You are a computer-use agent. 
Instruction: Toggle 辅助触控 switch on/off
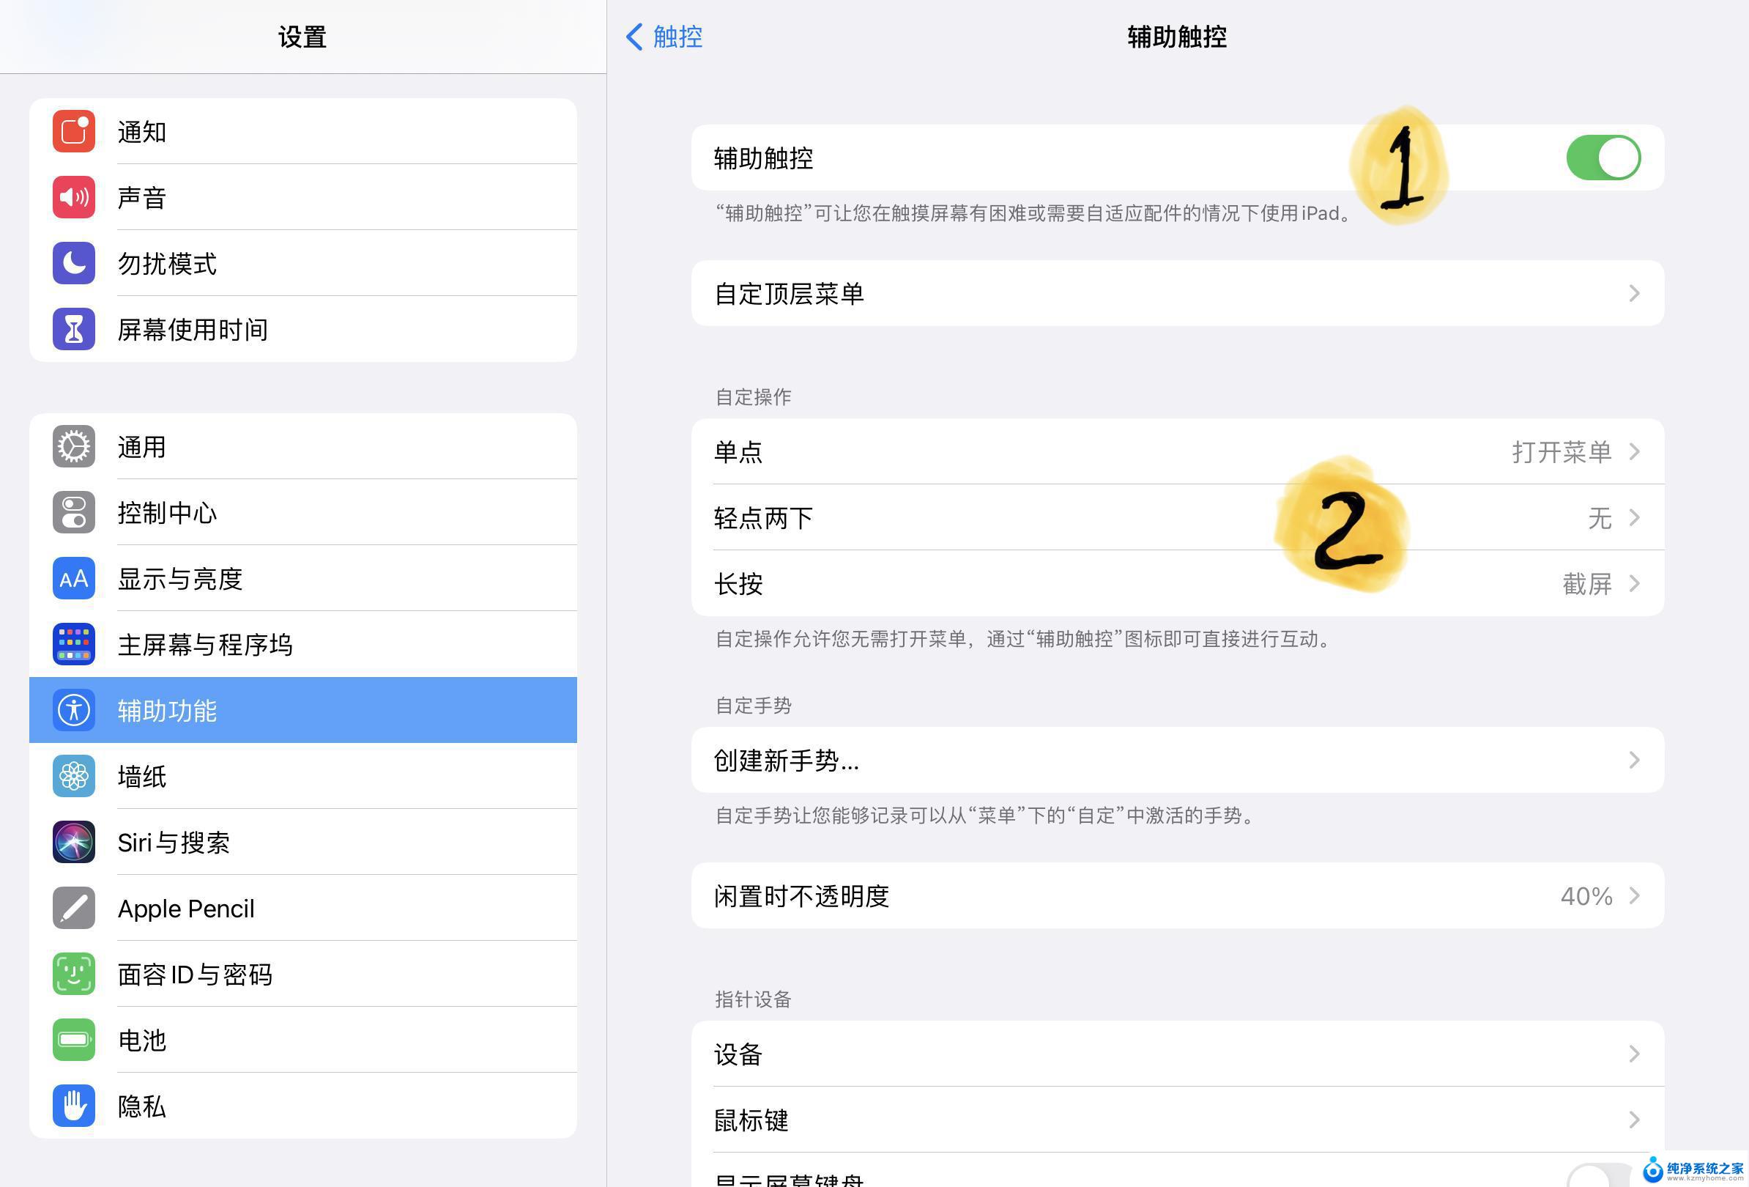tap(1603, 156)
